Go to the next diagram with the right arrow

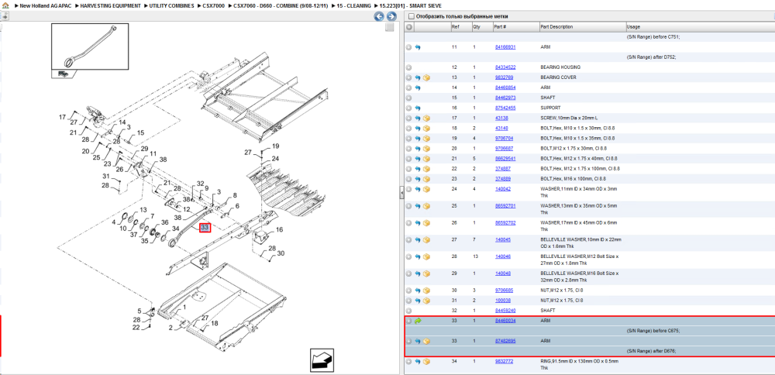pyautogui.click(x=391, y=16)
